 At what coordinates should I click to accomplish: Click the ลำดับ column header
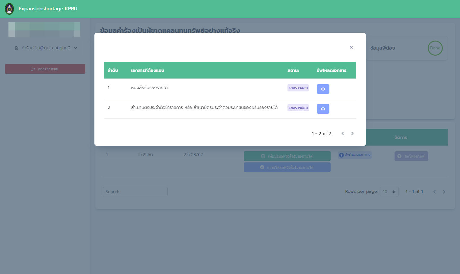tap(113, 70)
